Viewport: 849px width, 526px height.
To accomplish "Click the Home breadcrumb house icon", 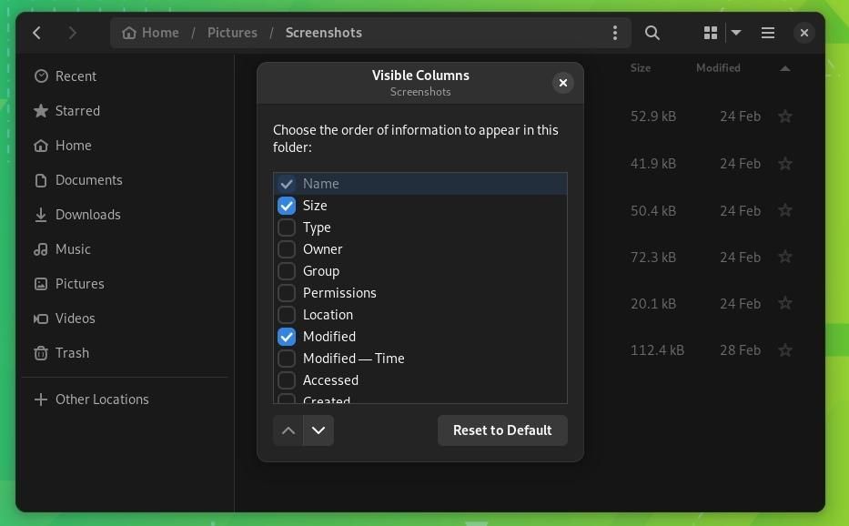I will pyautogui.click(x=130, y=32).
